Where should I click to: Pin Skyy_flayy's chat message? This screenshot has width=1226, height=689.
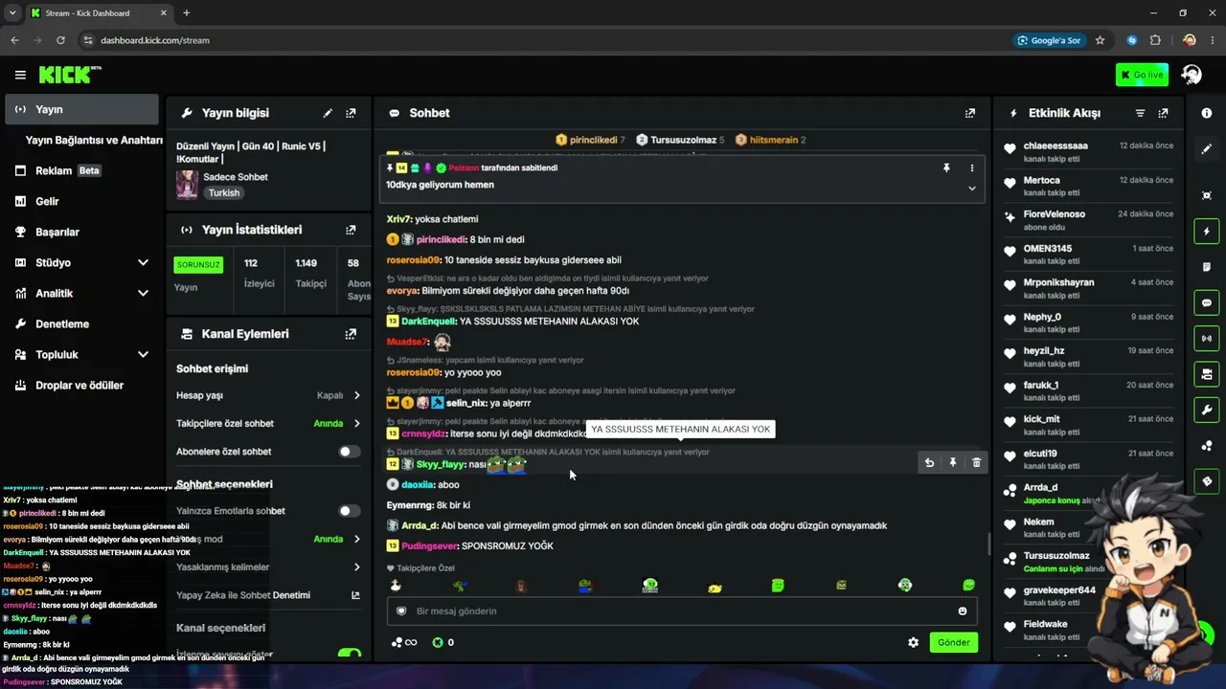pos(953,463)
